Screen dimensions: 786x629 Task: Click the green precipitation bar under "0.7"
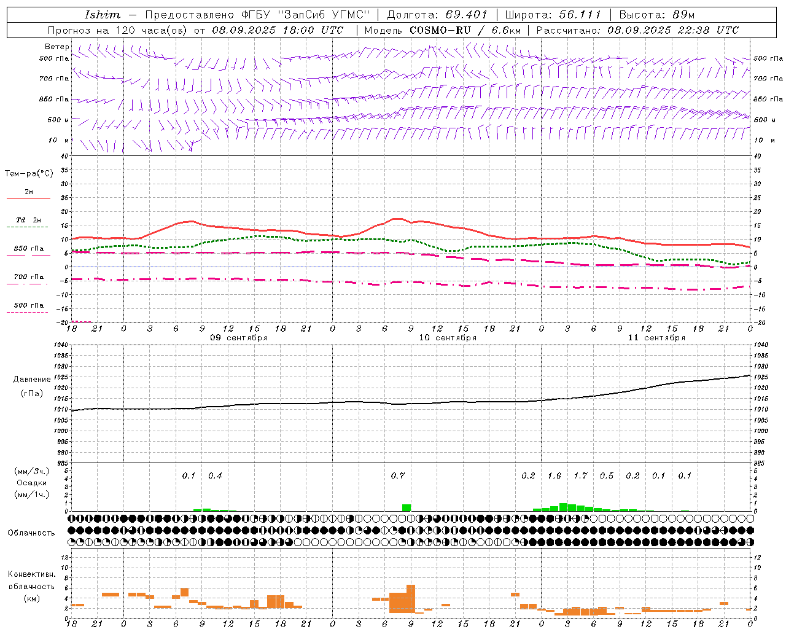(407, 507)
